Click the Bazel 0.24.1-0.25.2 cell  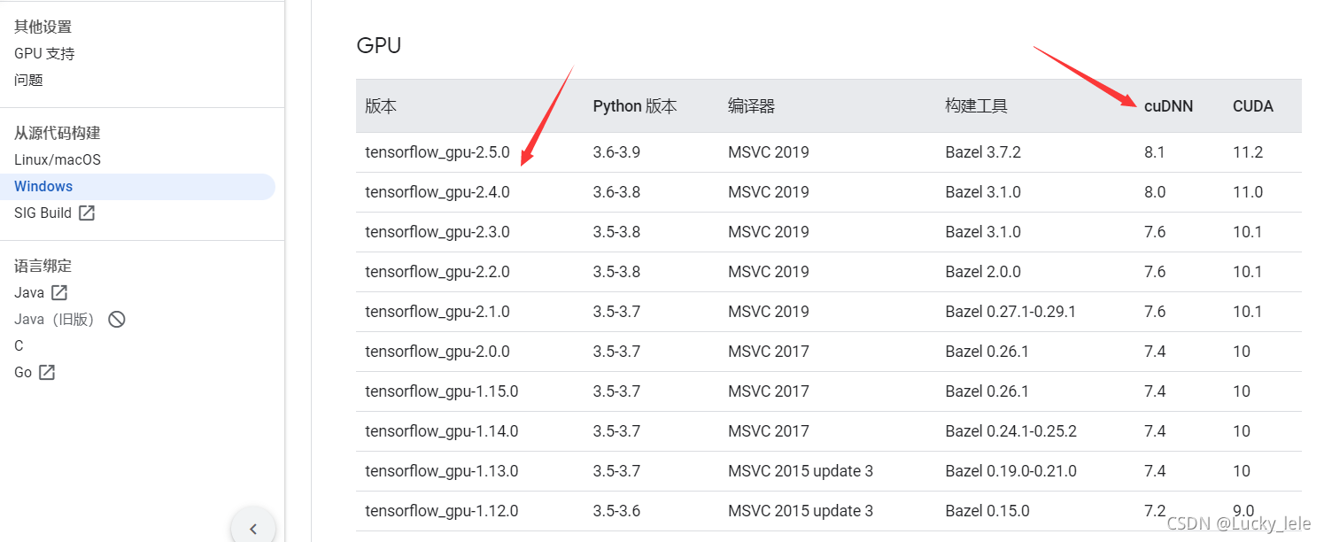click(1011, 431)
